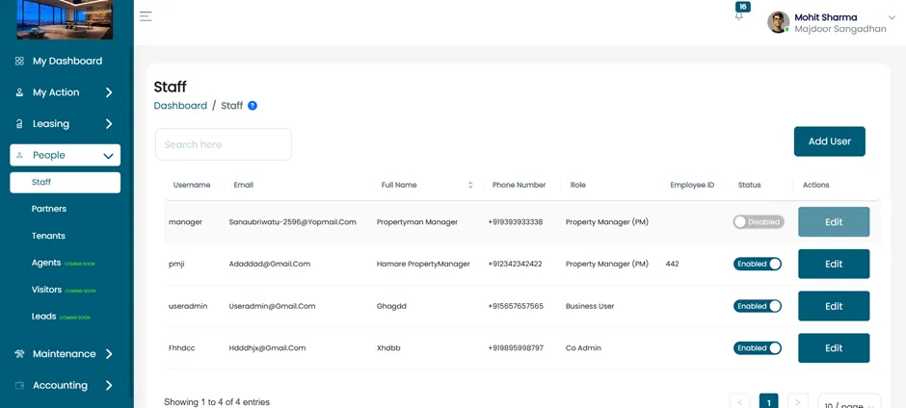
Task: Click the Propertyman Manager name cell
Action: [x=417, y=221]
